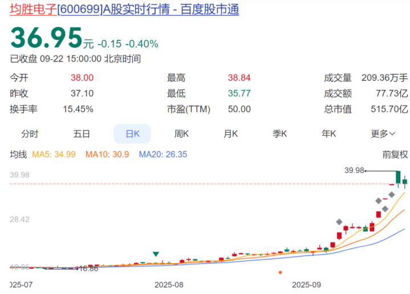The width and height of the screenshot is (410, 294).
Task: Click the green down-triangle marker on chart
Action: (x=156, y=254)
